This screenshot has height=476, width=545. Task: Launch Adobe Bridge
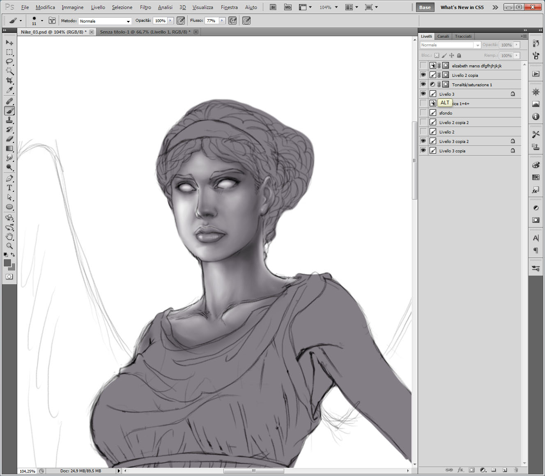click(x=274, y=7)
